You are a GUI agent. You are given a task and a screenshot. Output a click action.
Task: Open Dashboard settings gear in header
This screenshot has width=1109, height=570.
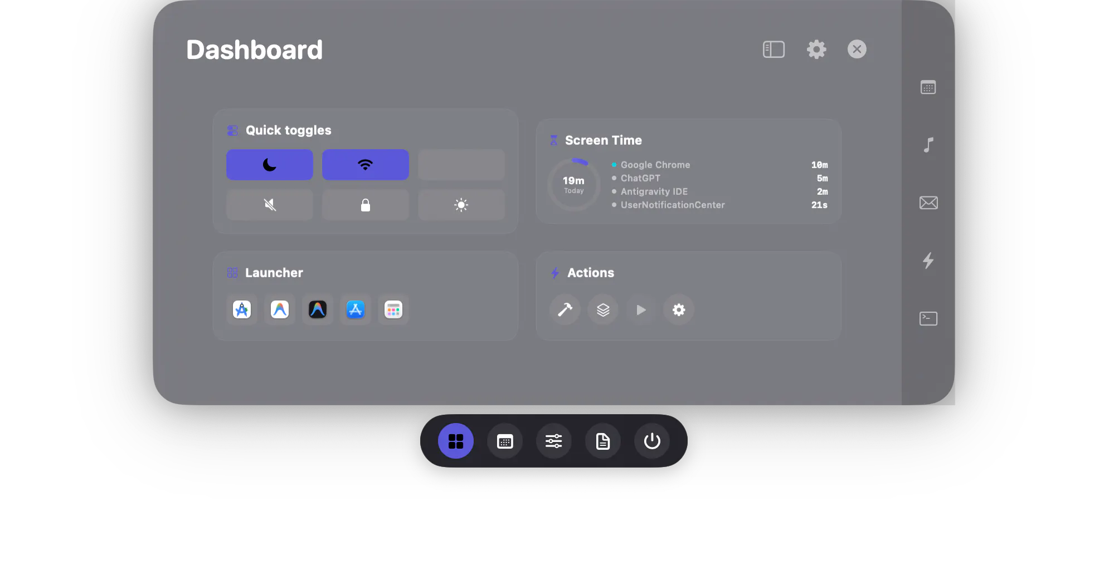(x=816, y=50)
